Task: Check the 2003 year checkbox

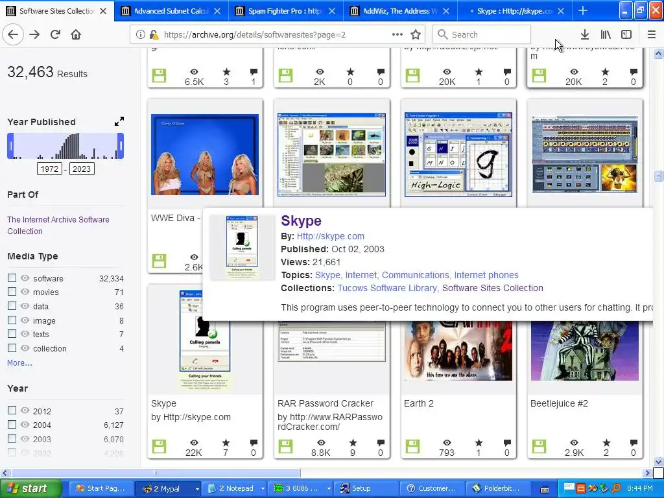Action: click(12, 439)
